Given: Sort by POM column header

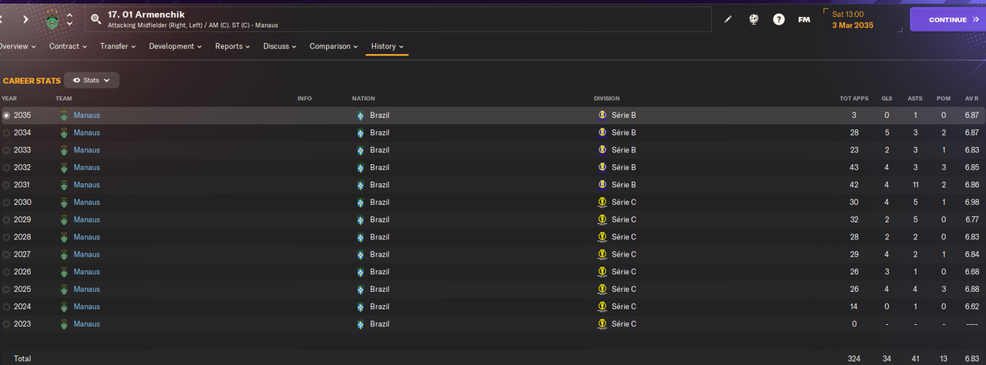Looking at the screenshot, I should [943, 99].
